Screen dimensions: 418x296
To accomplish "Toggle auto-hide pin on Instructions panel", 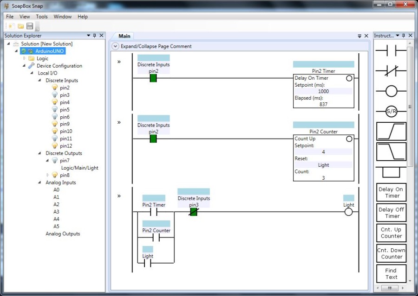I will [x=403, y=36].
